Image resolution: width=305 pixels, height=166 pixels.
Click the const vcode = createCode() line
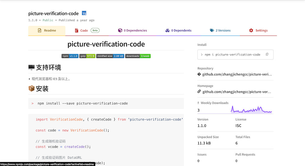point(63,147)
